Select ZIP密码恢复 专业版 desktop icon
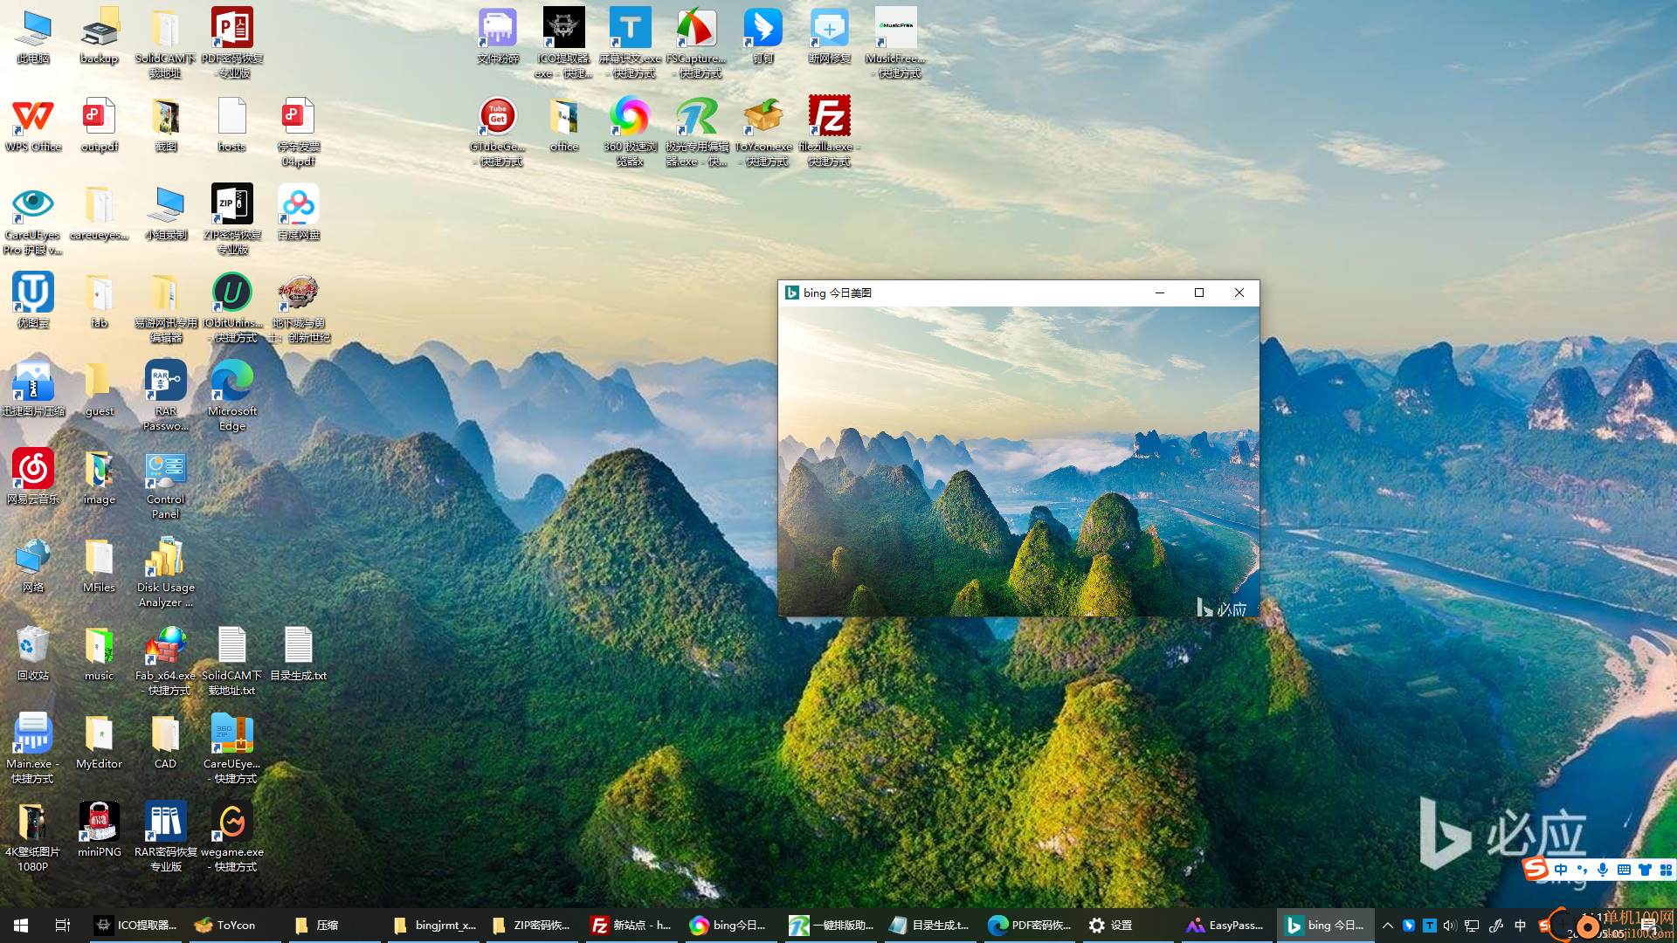This screenshot has height=943, width=1677. [232, 220]
